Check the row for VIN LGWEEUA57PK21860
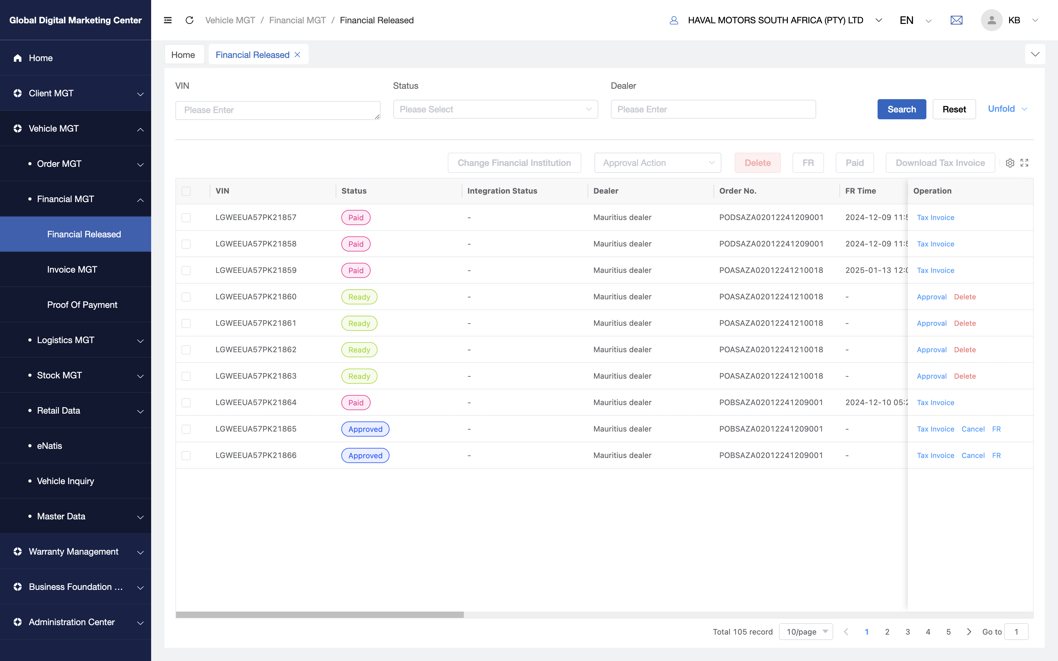 (186, 297)
